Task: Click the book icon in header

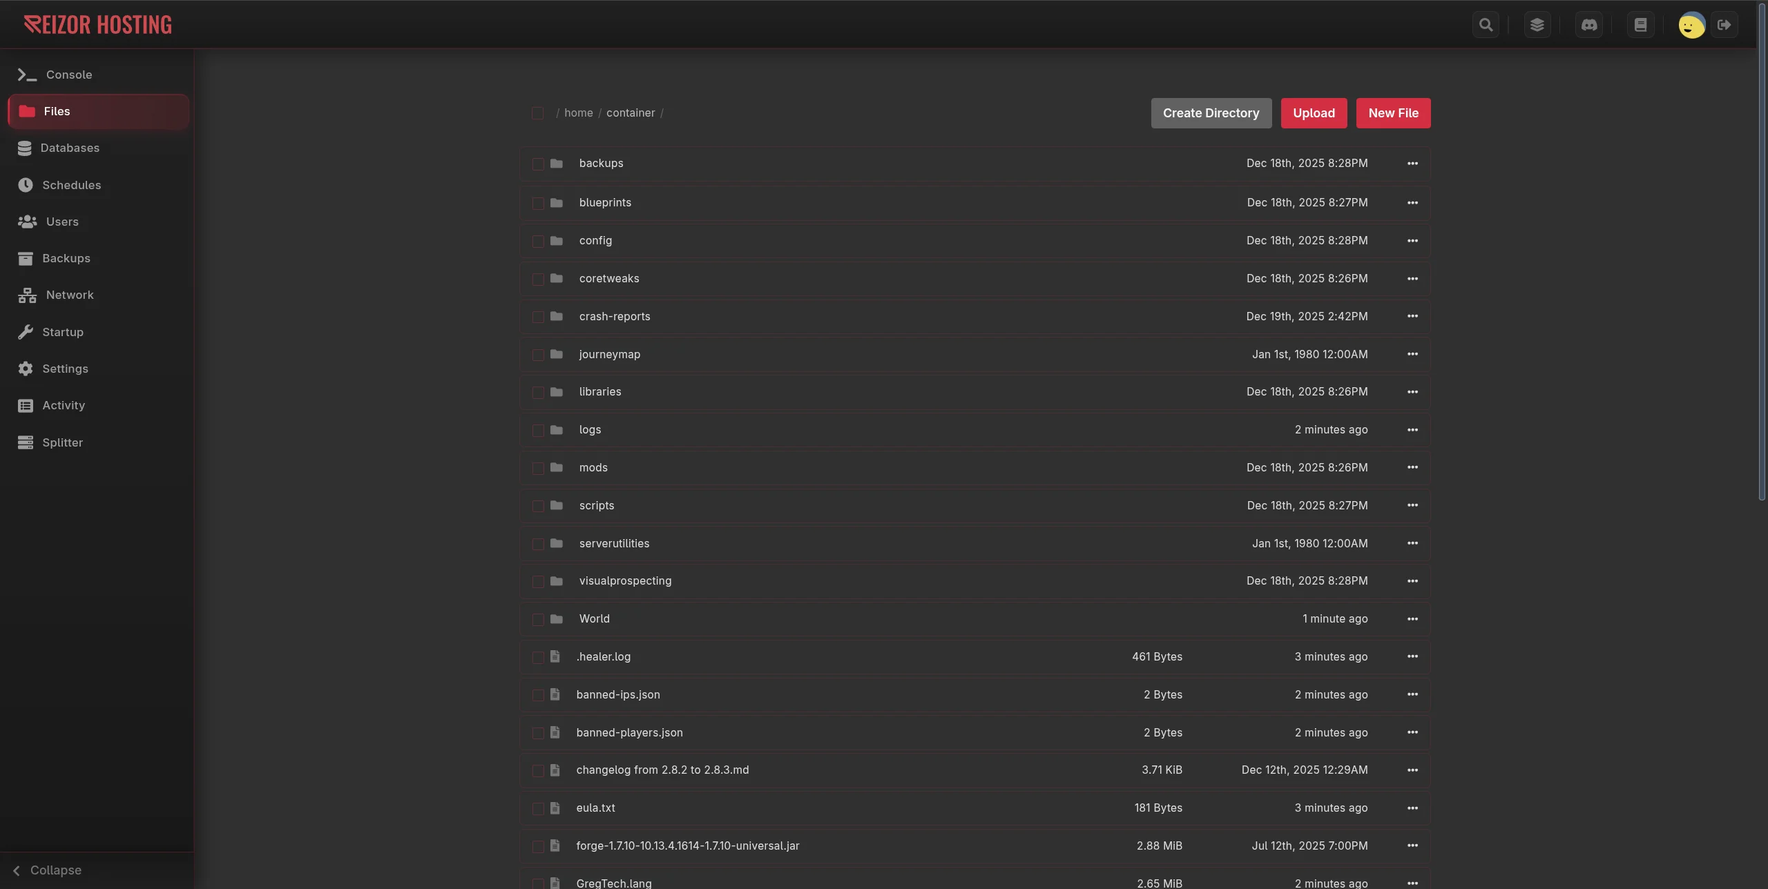Action: coord(1640,25)
